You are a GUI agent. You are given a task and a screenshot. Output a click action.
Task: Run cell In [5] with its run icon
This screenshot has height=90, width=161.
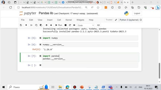40,38
